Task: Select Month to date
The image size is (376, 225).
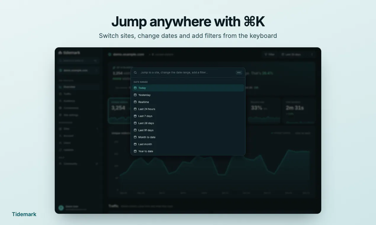Action: 188,137
